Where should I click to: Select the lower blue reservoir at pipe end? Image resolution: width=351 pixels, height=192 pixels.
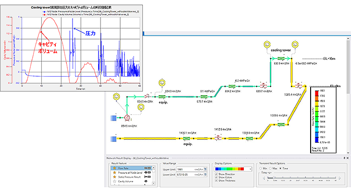113,139
